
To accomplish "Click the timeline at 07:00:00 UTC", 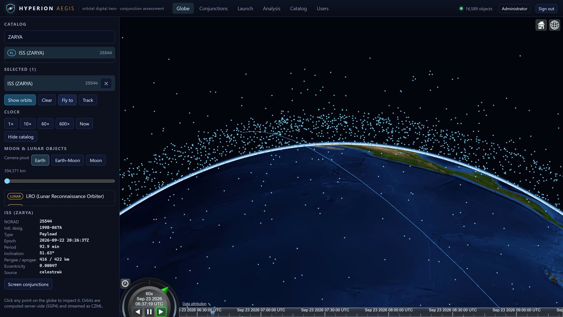I will click(261, 310).
